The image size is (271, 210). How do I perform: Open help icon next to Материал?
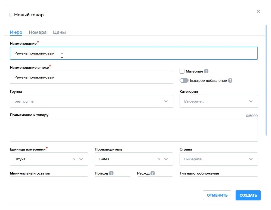206,71
